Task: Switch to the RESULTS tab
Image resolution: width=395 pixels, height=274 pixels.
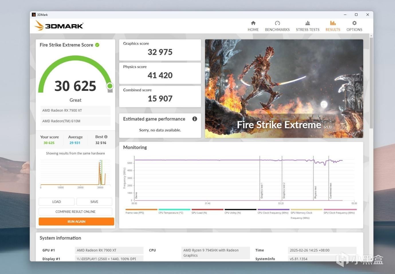Action: point(333,26)
